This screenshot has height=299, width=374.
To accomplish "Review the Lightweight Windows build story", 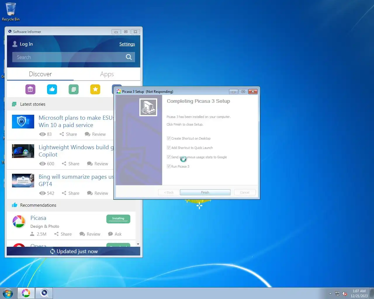I will (98, 164).
